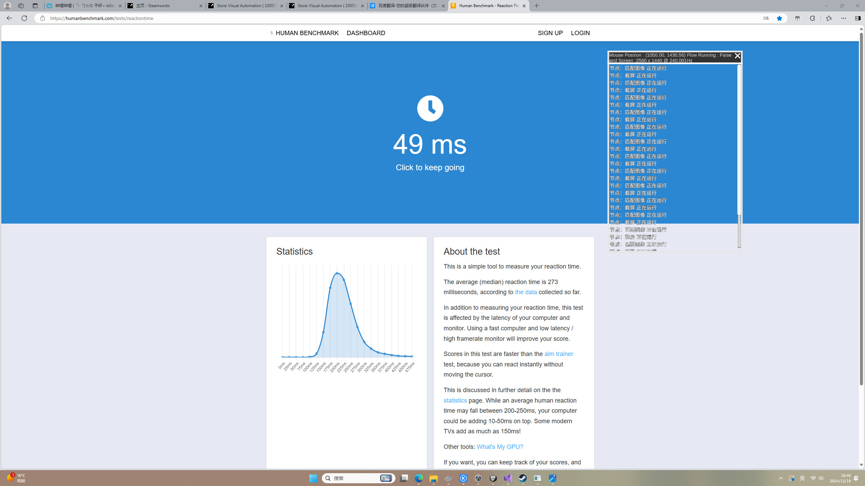
Task: Toggle the favorite star for this page
Action: pos(779,19)
